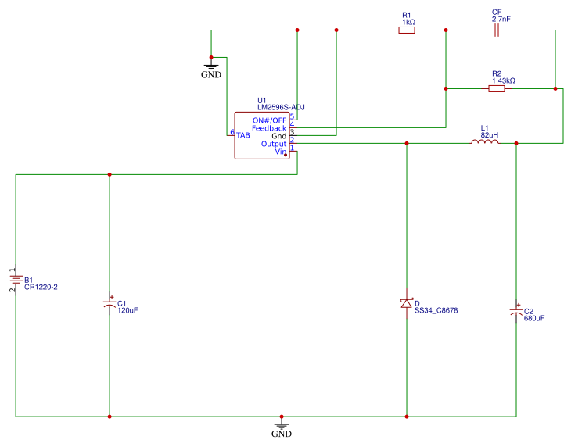
Task: Select the 680uF capacitor value text
Action: [534, 318]
